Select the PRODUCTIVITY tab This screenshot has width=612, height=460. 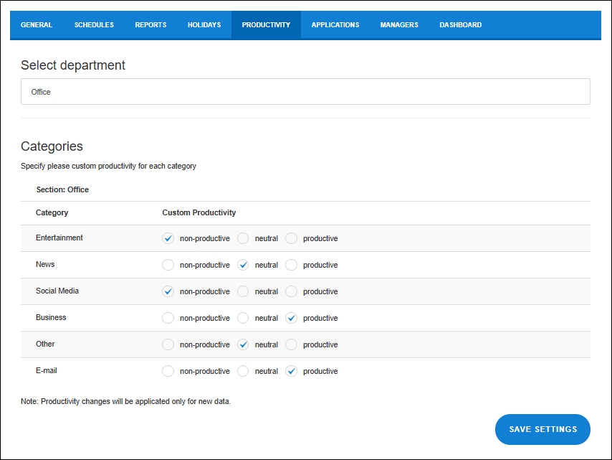[x=266, y=24]
